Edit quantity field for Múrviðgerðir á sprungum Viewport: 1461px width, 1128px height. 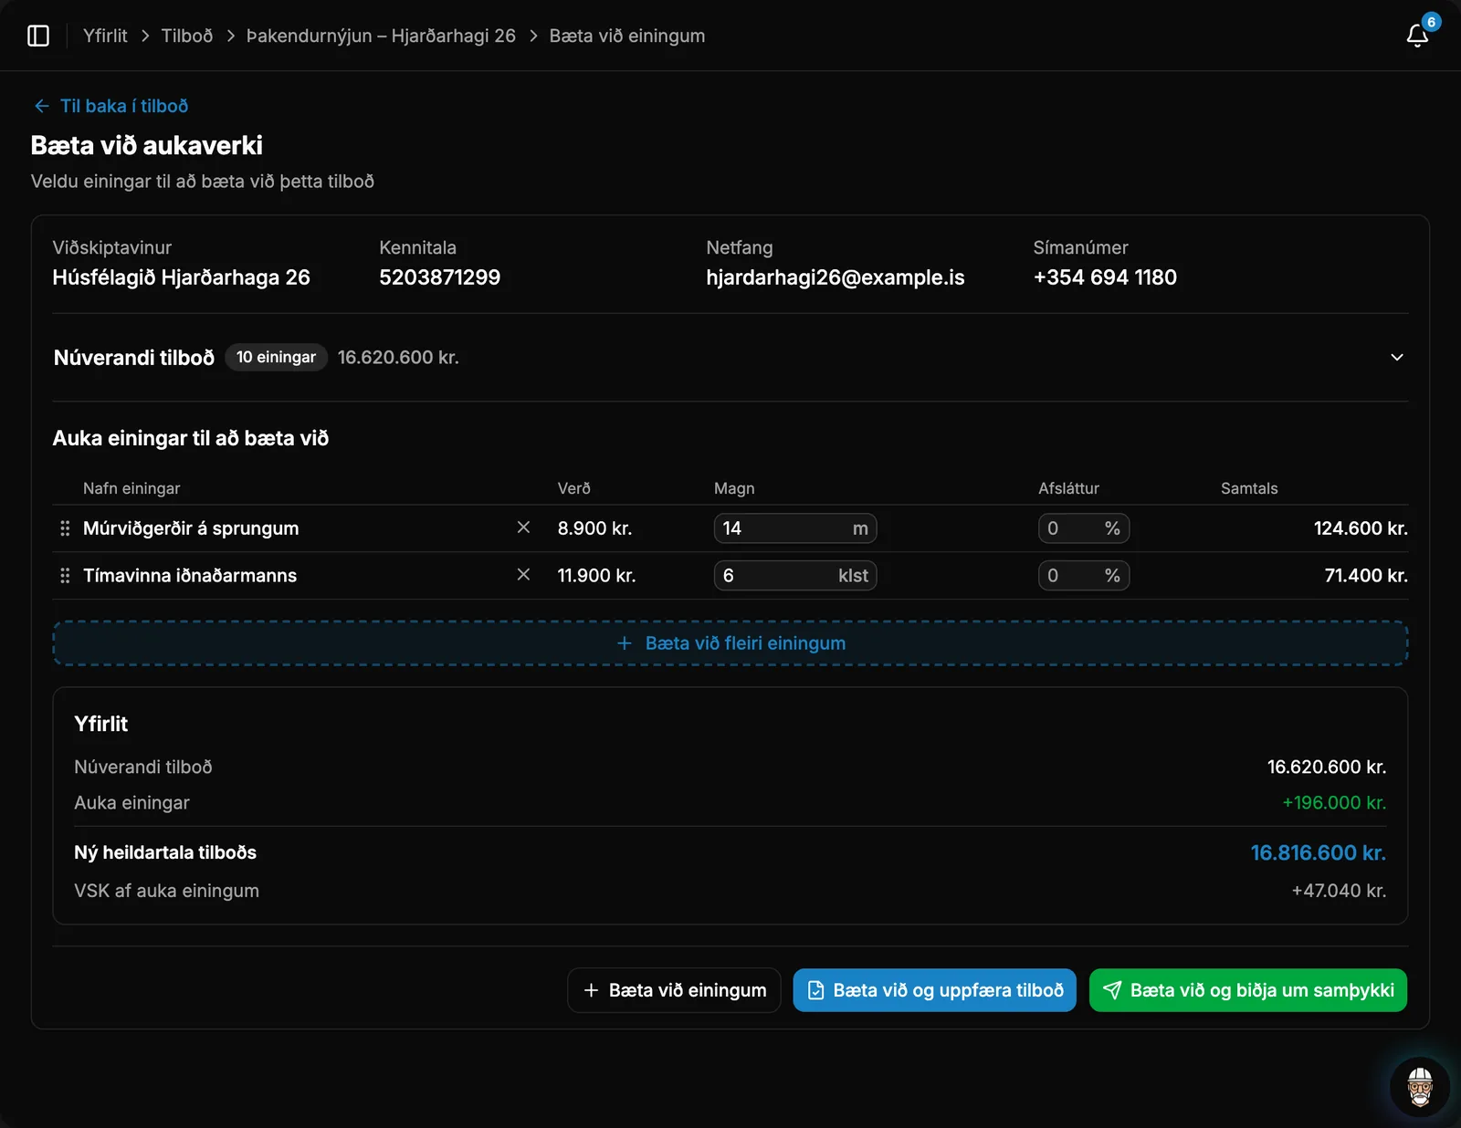click(x=795, y=528)
